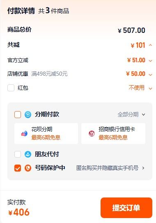Click the 实付款 ¥406 total amount
This screenshot has width=156, height=223.
[18, 212]
